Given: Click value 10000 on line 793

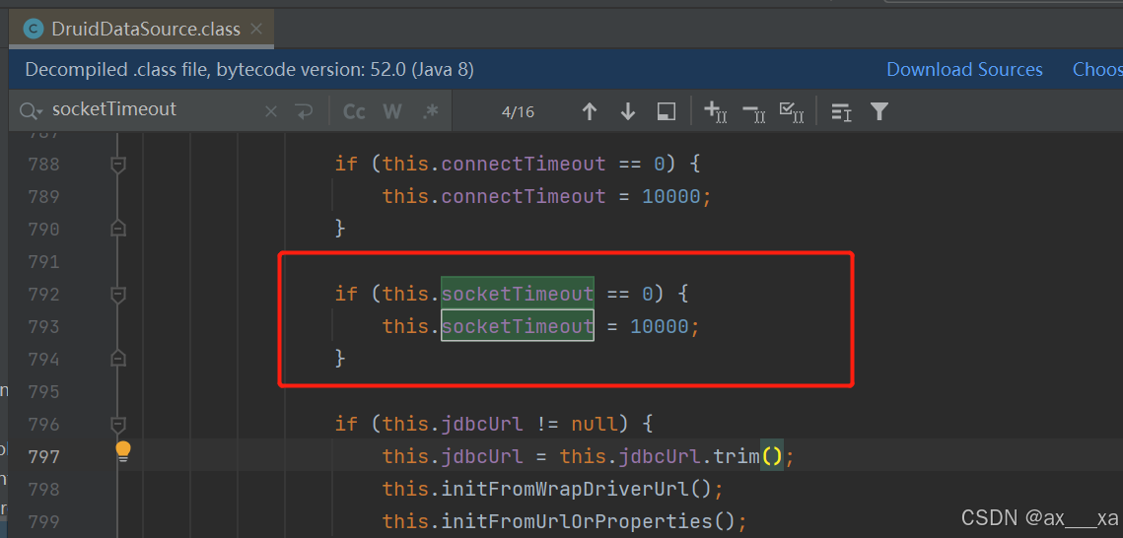Looking at the screenshot, I should (x=660, y=326).
